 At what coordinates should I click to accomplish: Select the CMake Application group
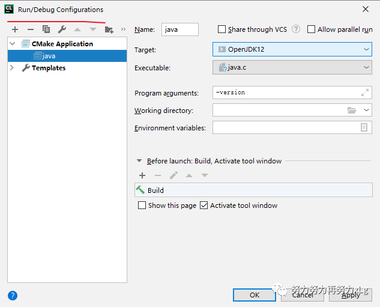(62, 44)
